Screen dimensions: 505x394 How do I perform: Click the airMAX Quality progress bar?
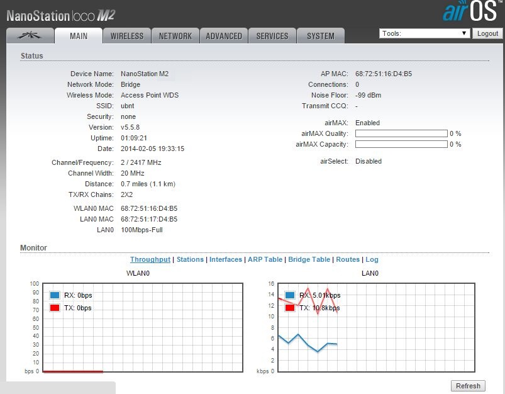(401, 133)
